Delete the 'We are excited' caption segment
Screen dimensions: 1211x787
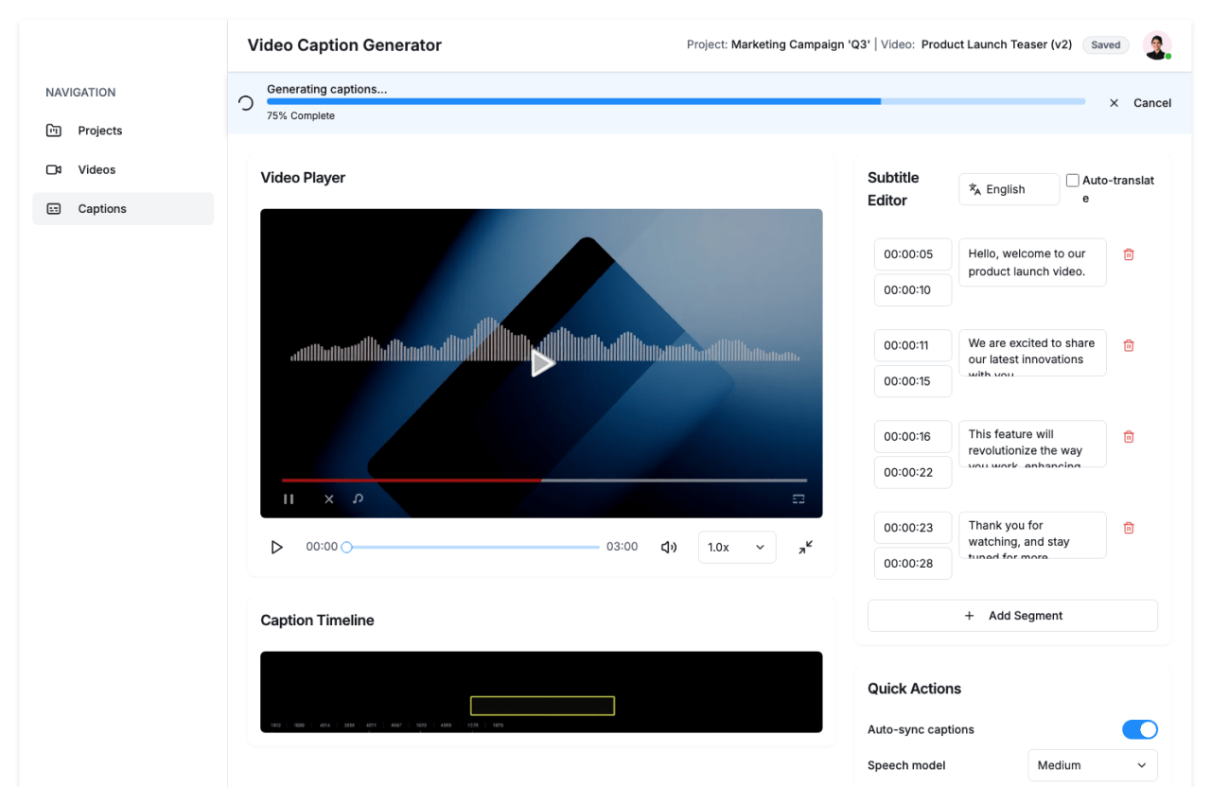pyautogui.click(x=1129, y=346)
